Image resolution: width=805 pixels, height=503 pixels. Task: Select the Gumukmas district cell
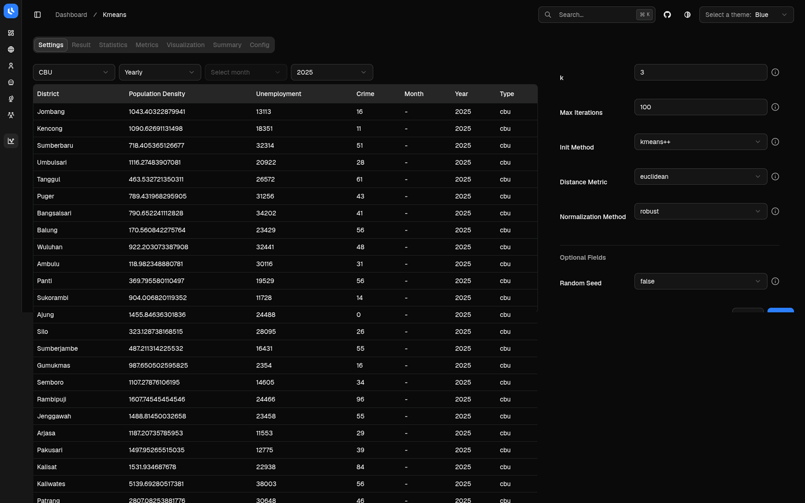(54, 366)
